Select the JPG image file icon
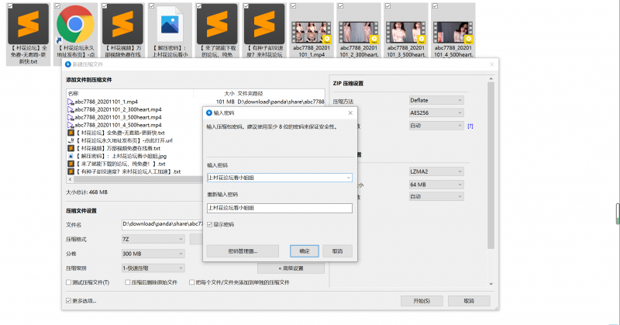Viewport: 620px width, 325px height. coord(170,24)
